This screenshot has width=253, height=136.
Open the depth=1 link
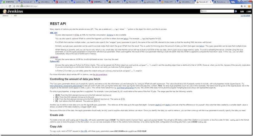pyautogui.click(x=168, y=105)
